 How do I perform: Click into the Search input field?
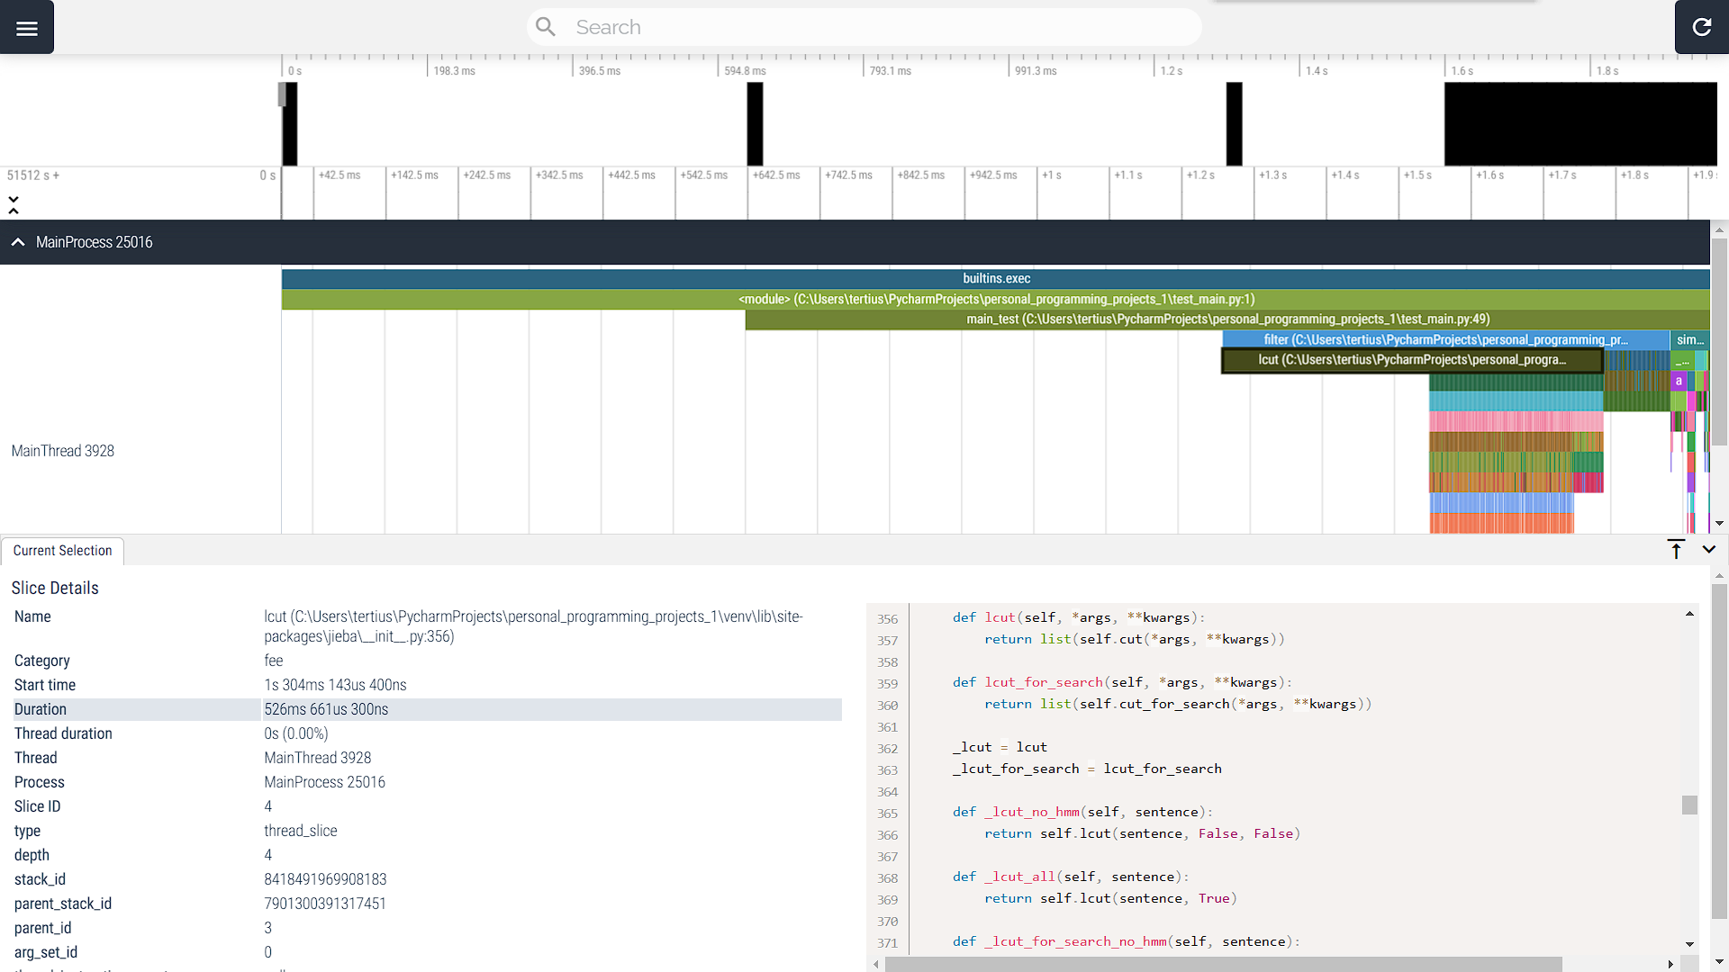864,28
